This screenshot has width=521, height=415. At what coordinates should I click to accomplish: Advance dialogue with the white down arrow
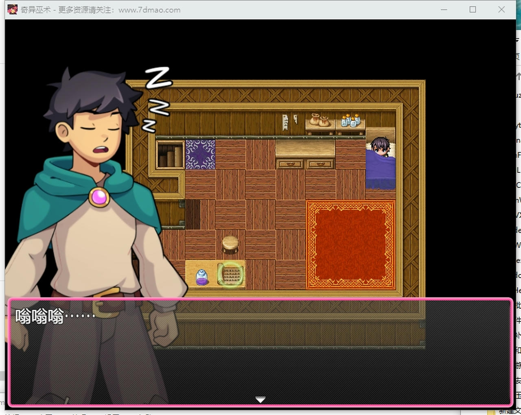click(260, 400)
